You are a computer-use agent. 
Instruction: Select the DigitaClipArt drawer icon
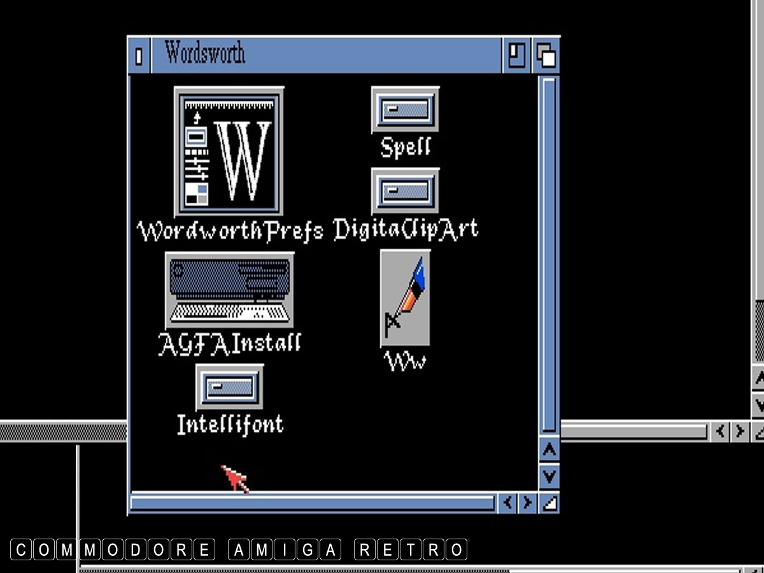(405, 190)
